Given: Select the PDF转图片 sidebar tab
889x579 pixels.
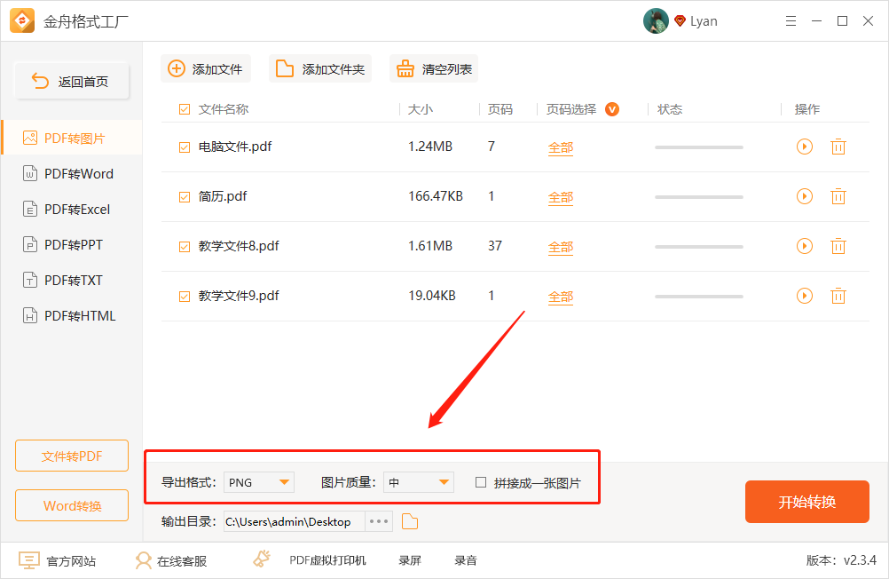Looking at the screenshot, I should coord(72,138).
